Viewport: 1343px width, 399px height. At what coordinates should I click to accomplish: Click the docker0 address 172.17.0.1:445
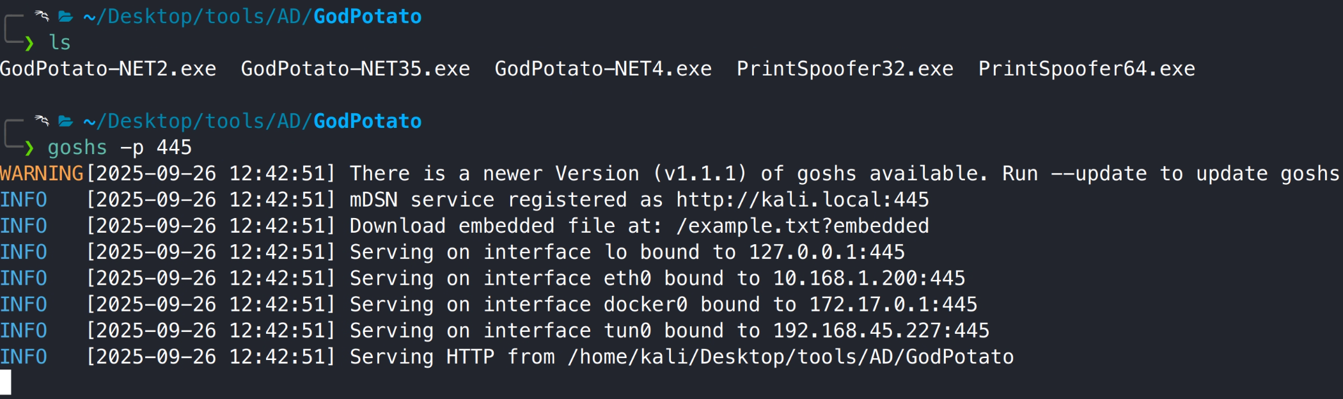(893, 305)
